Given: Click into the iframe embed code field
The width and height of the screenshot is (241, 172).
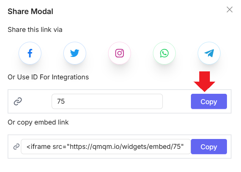Looking at the screenshot, I should 106,147.
